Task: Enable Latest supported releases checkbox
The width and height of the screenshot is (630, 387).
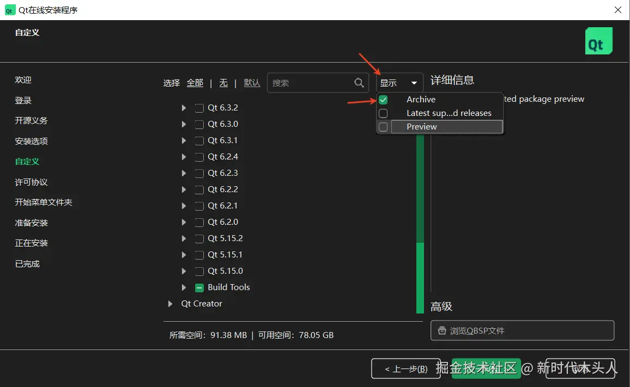Action: click(x=383, y=113)
